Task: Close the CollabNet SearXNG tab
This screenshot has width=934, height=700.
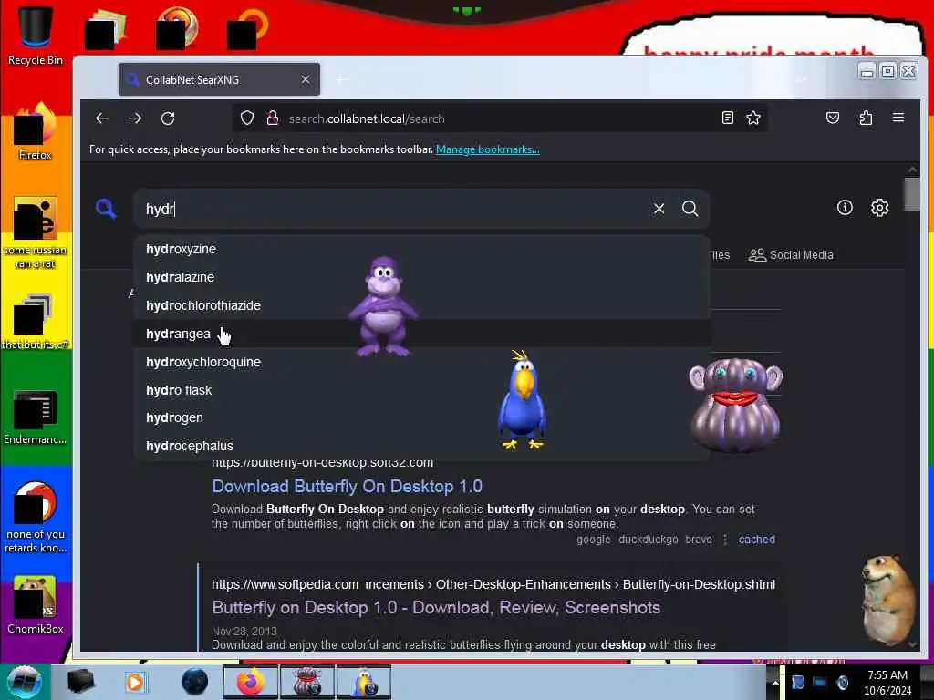Action: coord(305,79)
